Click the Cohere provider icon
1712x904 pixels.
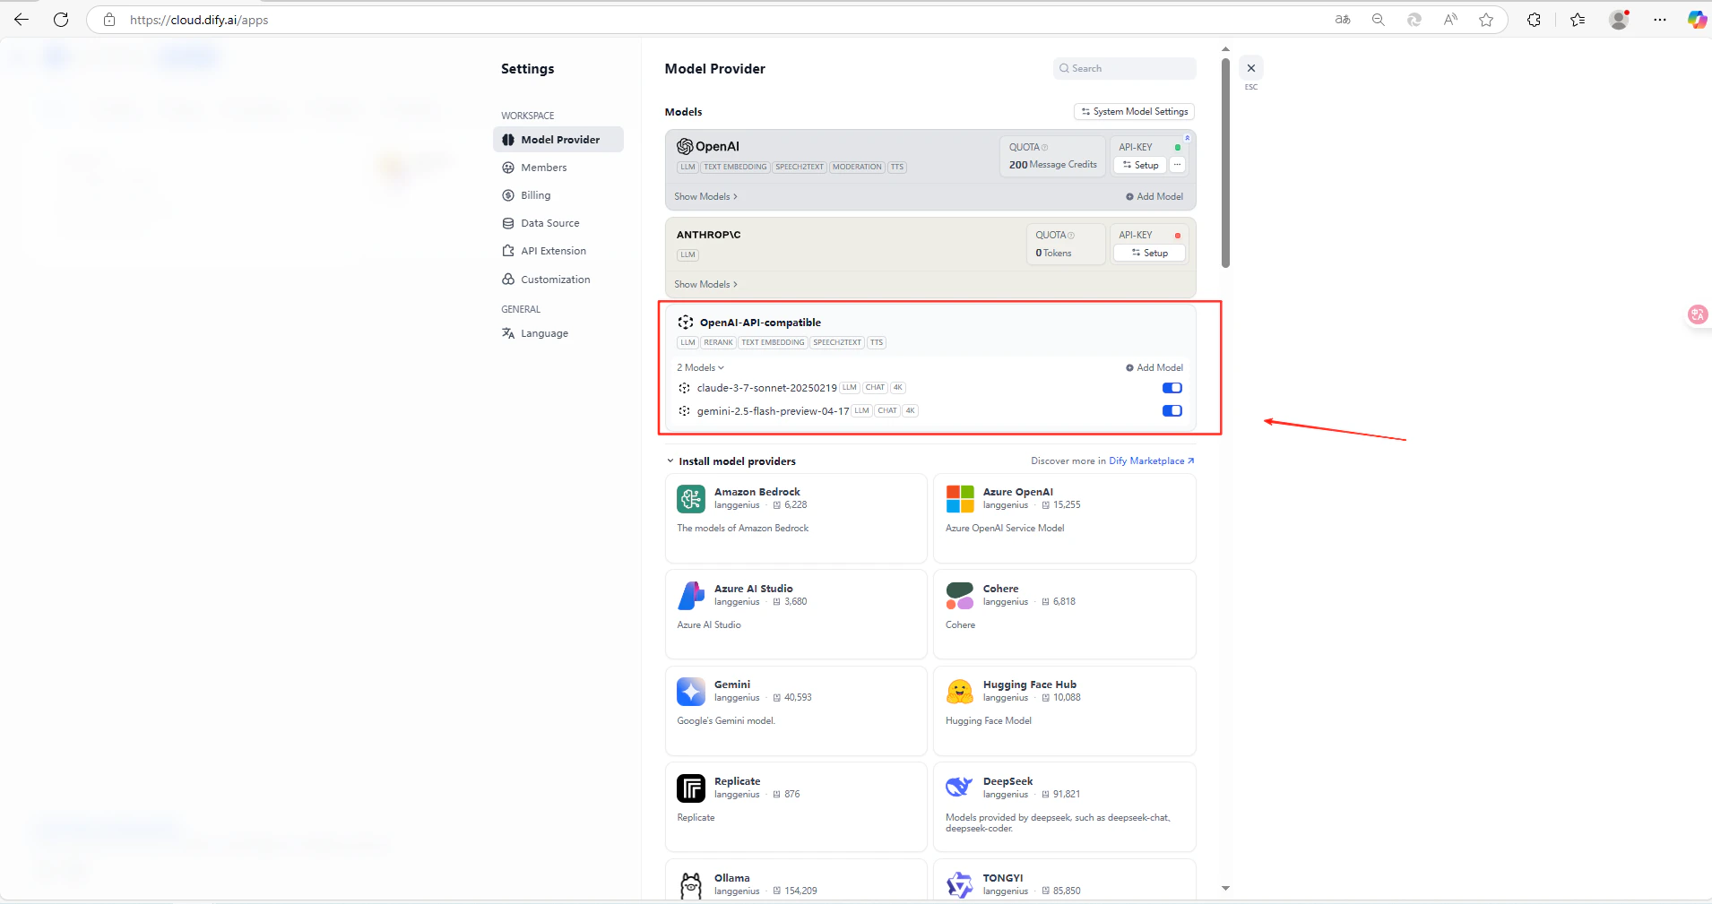pos(960,596)
